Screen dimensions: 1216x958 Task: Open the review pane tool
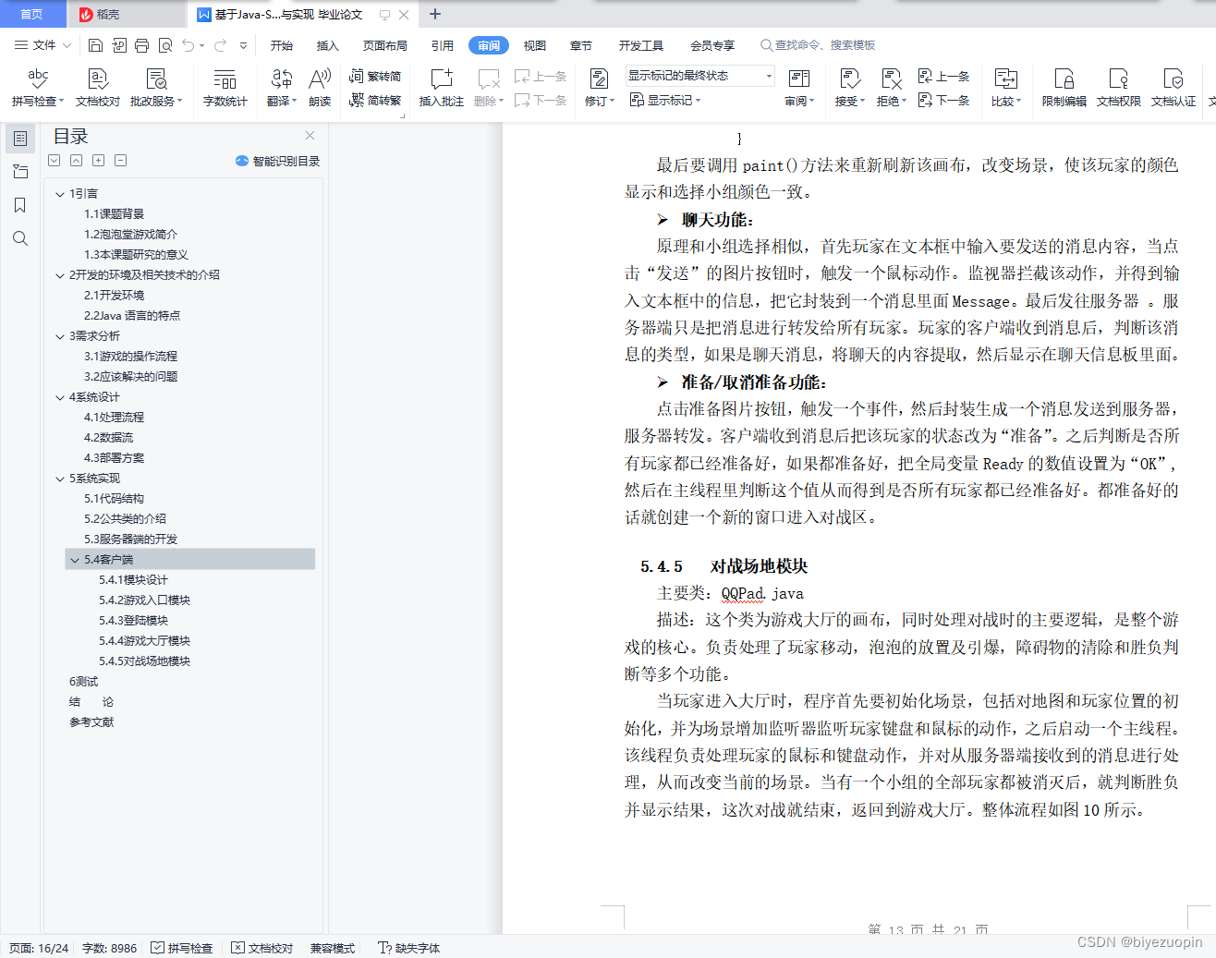(x=799, y=88)
